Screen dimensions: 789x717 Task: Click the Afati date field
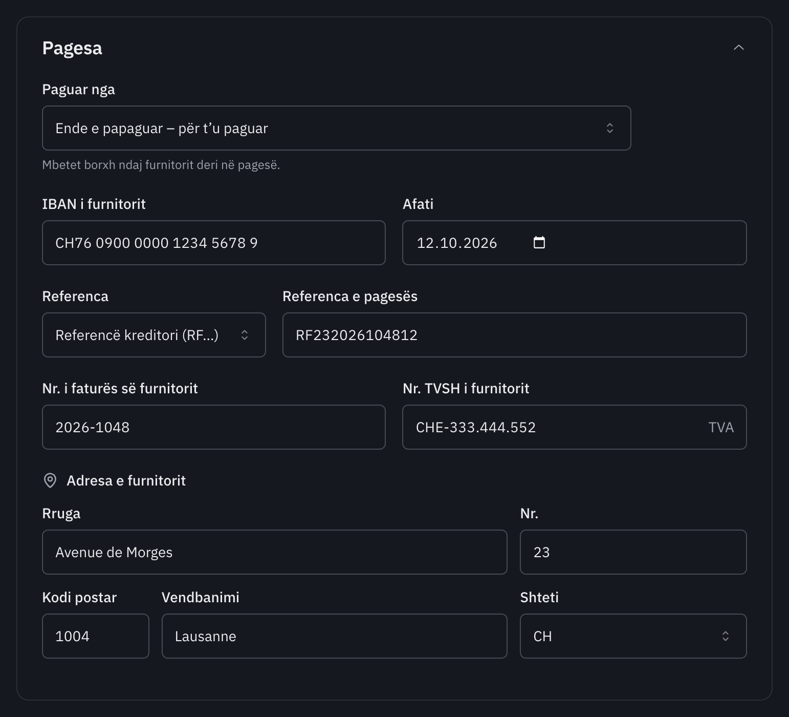tap(575, 243)
